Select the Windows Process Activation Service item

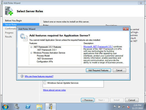[x=49, y=53]
